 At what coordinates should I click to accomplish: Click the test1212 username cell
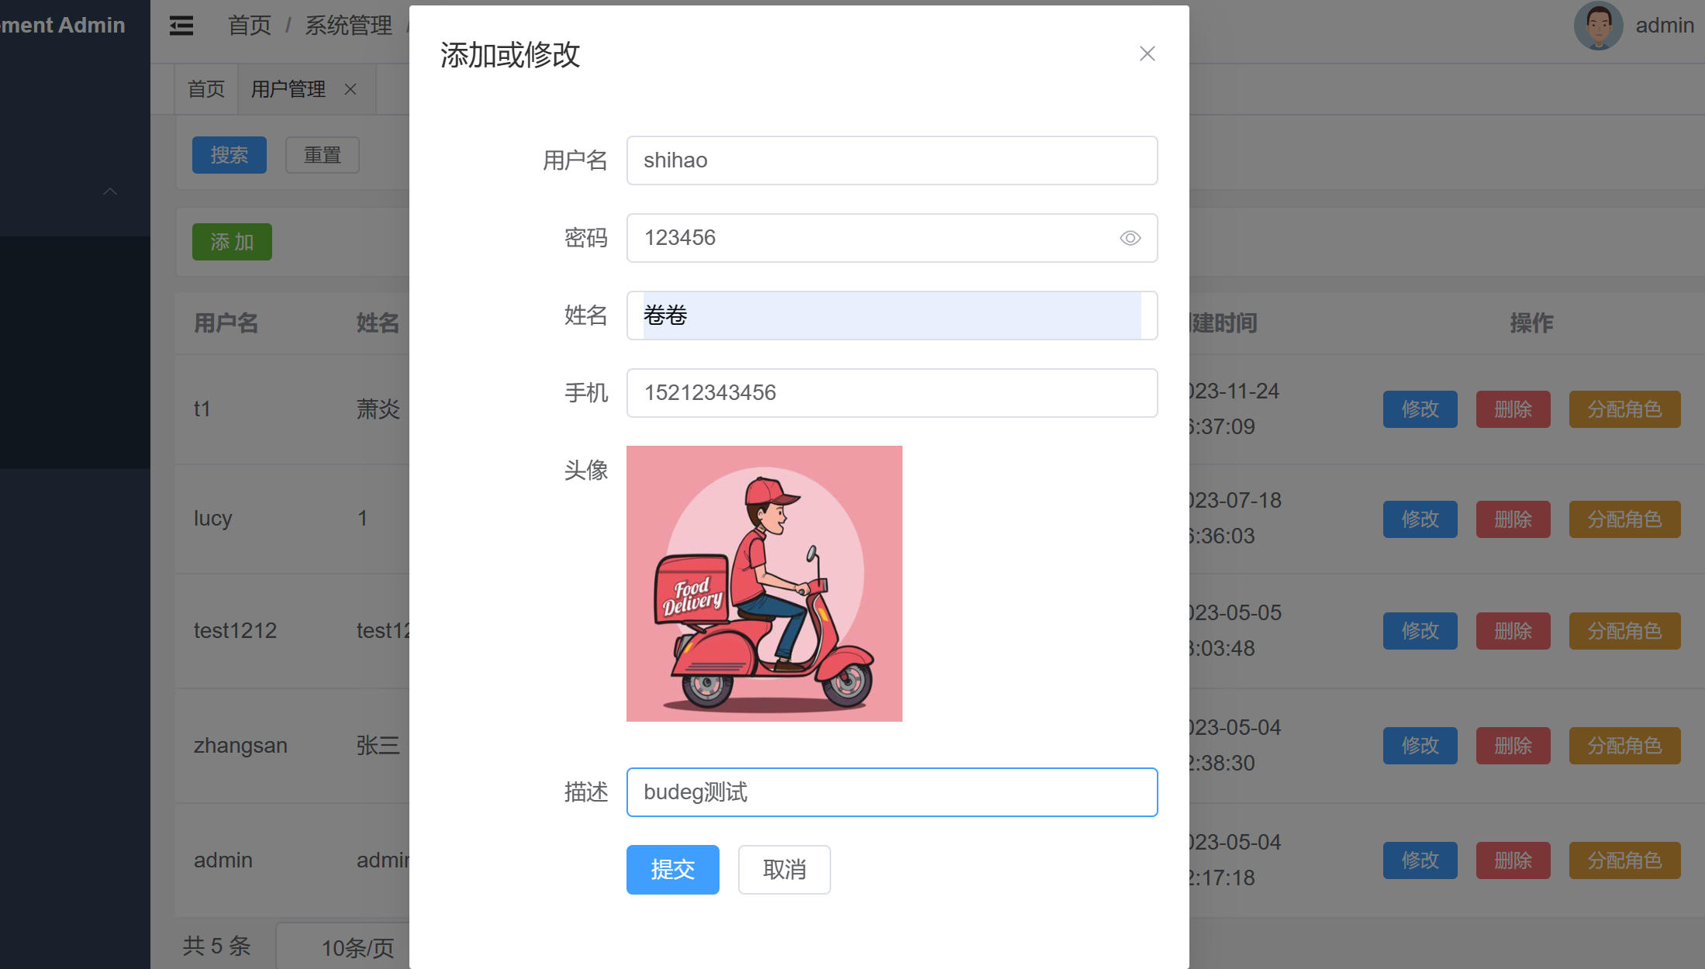[235, 631]
